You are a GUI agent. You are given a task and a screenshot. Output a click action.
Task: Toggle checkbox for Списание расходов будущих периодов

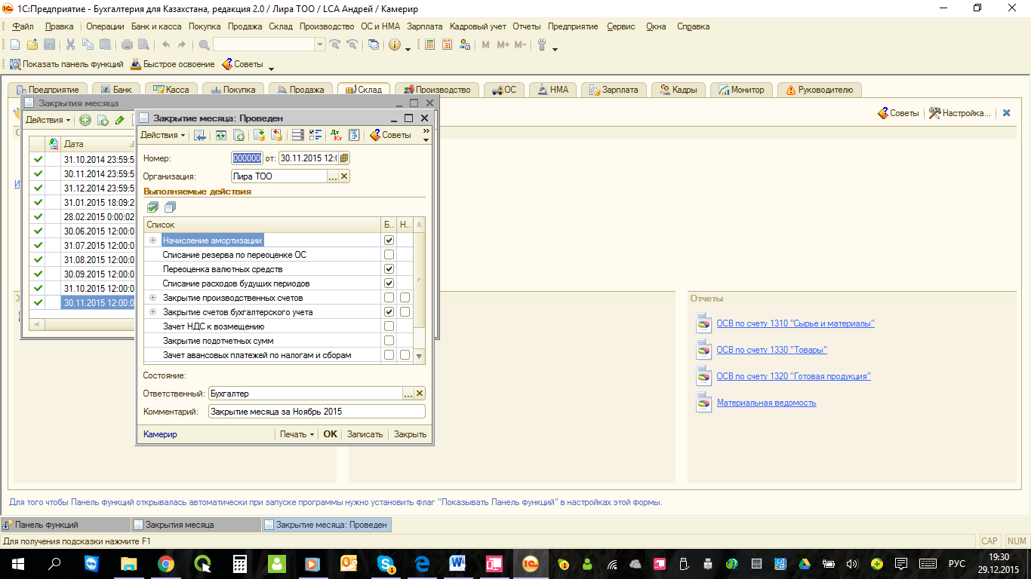point(389,283)
